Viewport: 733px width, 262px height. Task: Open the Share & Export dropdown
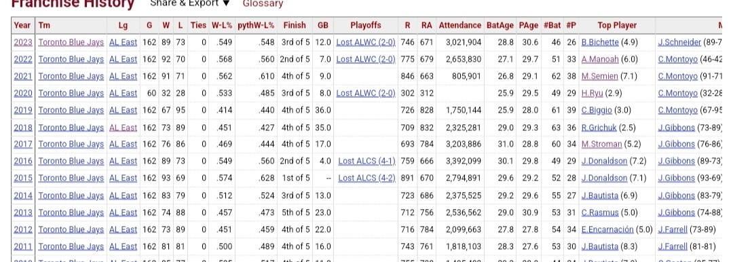point(190,3)
